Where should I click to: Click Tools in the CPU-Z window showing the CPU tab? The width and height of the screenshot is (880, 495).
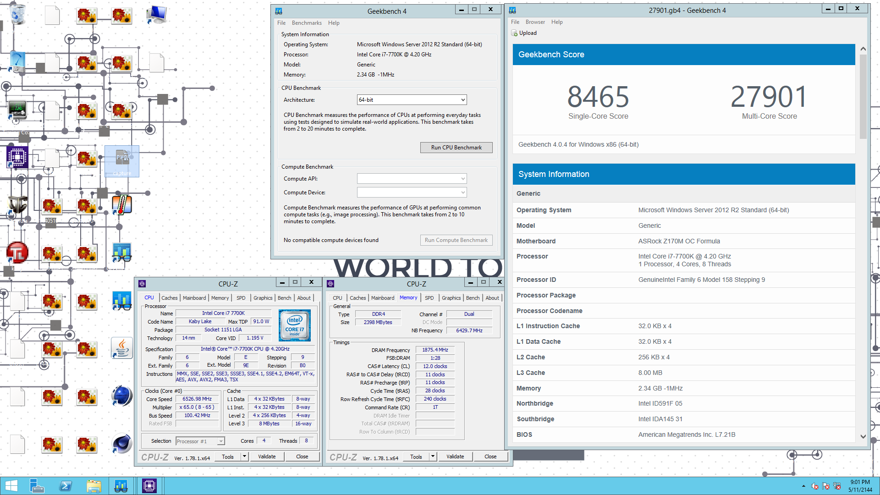pos(228,456)
